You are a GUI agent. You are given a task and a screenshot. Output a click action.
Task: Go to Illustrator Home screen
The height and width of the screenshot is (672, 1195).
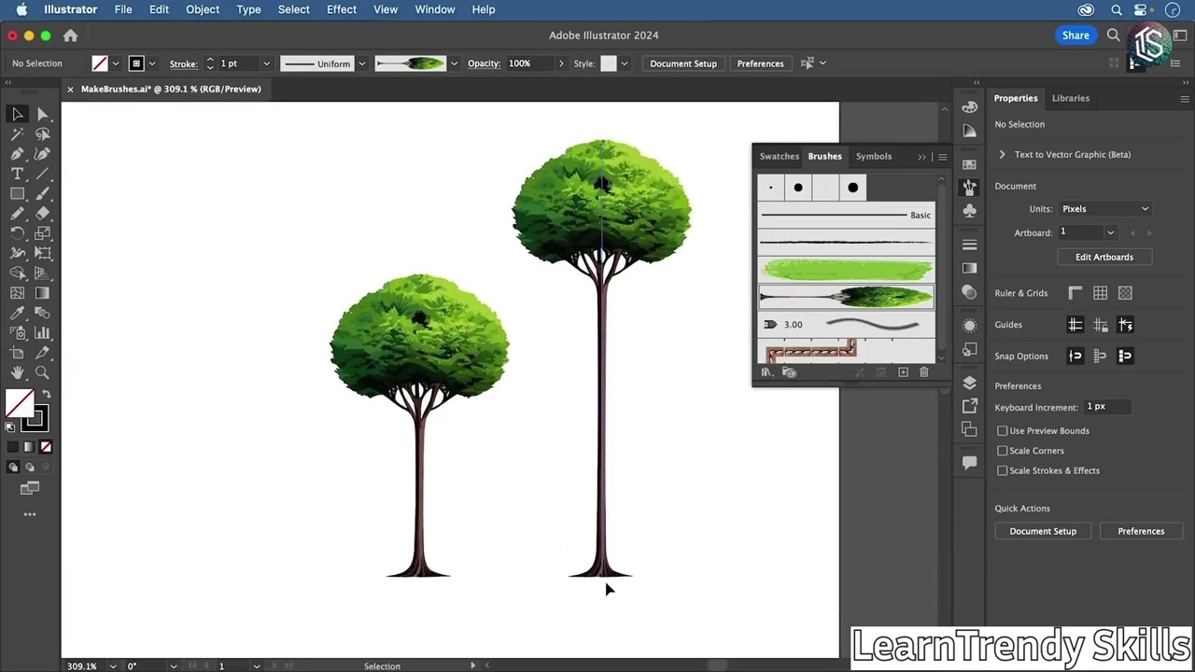click(x=70, y=35)
